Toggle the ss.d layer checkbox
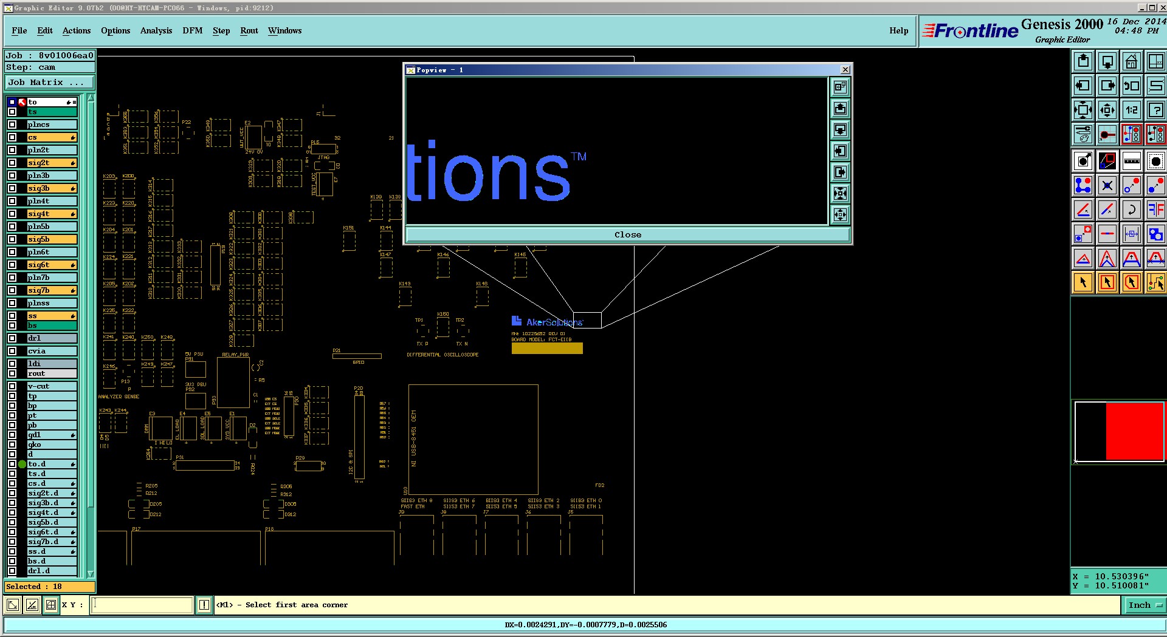The height and width of the screenshot is (637, 1167). coord(12,551)
